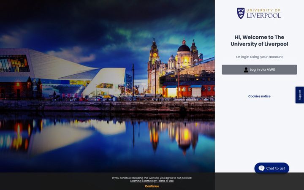Click the user silhouette icon on login button

[246, 70]
